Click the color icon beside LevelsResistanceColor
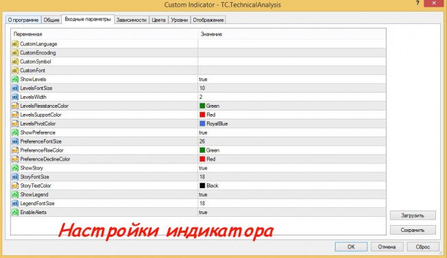 tap(15, 106)
